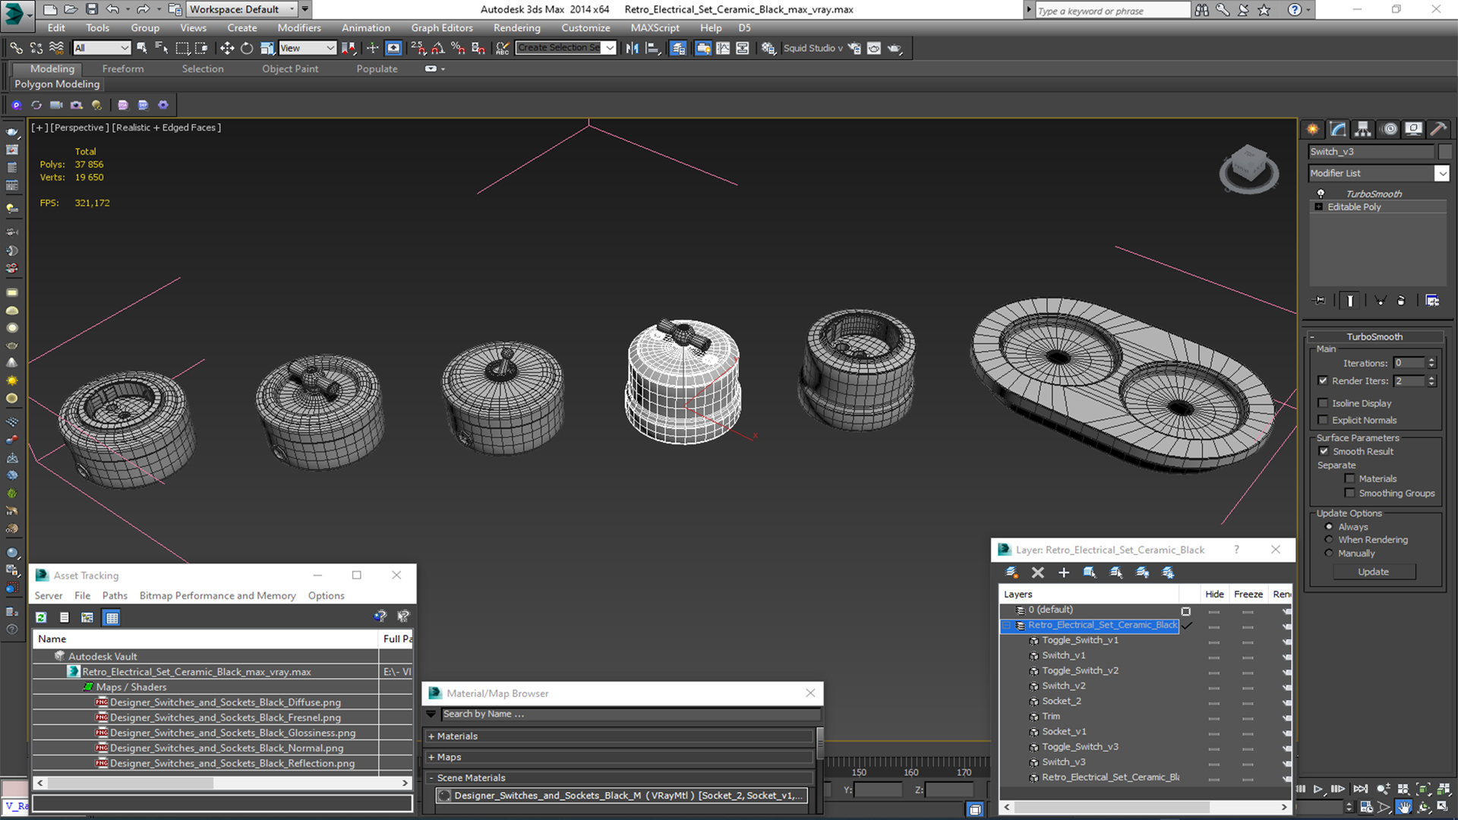
Task: Enable the Isoline Display checkbox
Action: click(1324, 403)
